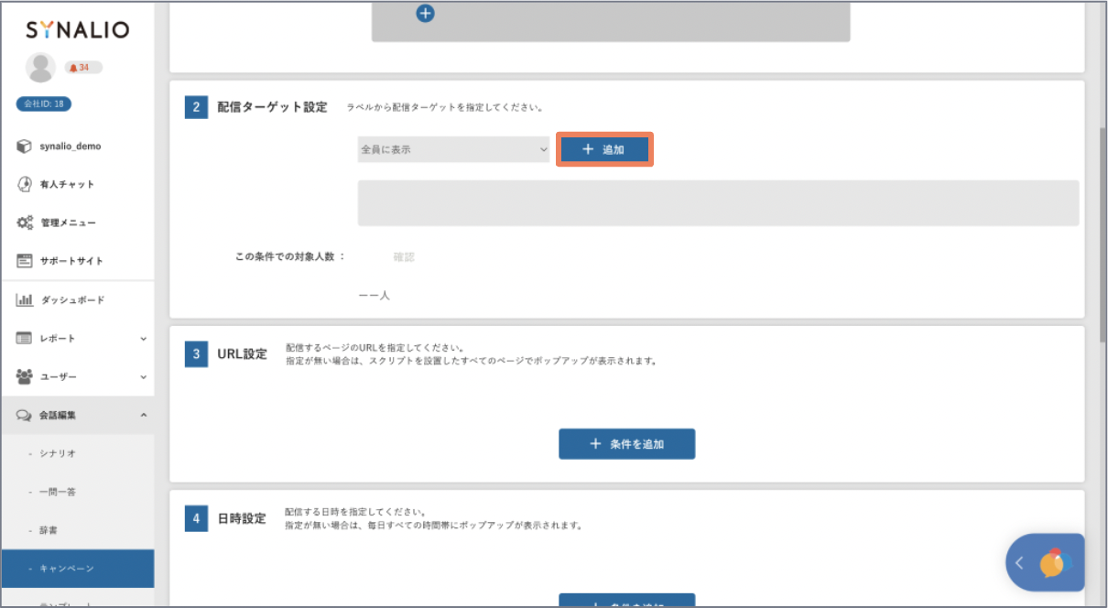Image resolution: width=1108 pixels, height=608 pixels.
Task: Click the step 3 number badge
Action: 196,354
